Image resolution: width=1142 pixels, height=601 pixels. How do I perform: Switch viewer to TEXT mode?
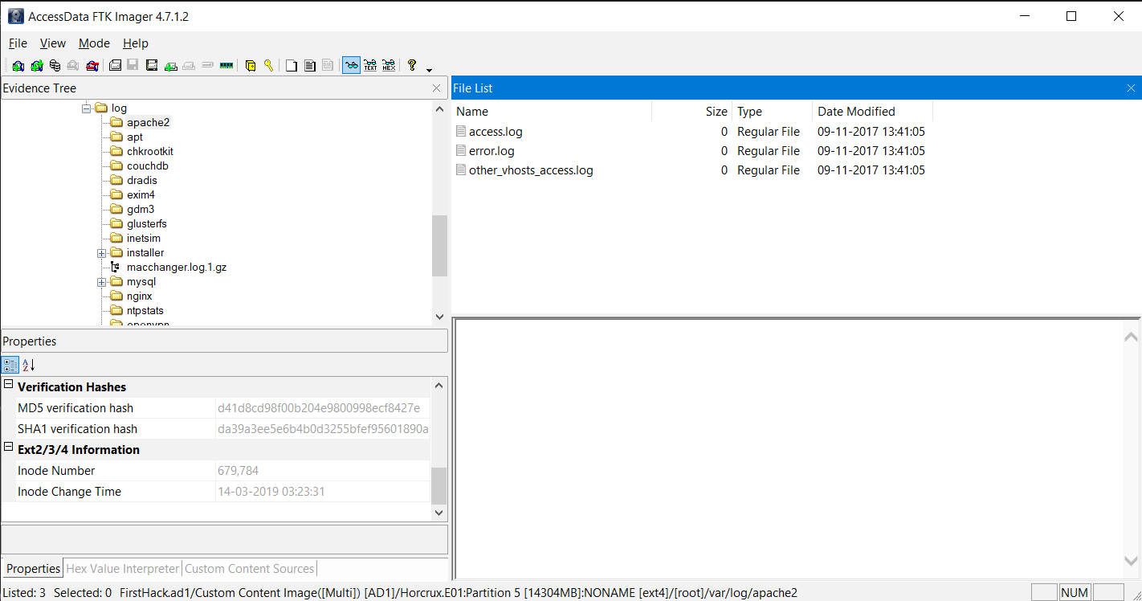point(370,66)
